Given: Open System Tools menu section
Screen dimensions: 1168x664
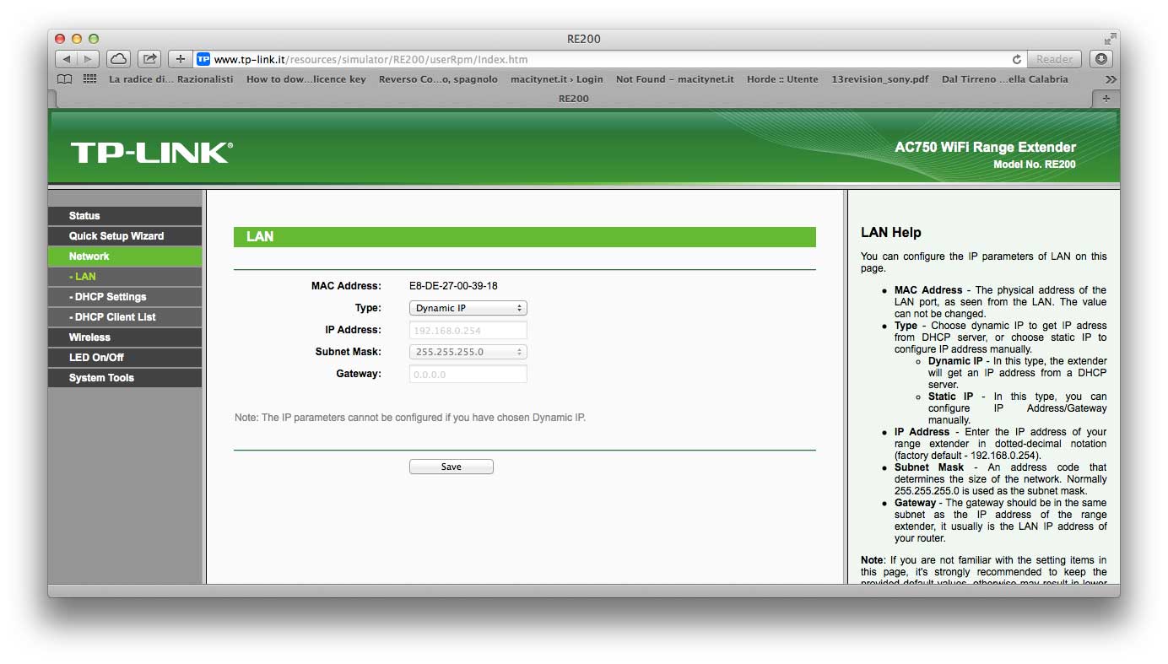Looking at the screenshot, I should point(125,378).
